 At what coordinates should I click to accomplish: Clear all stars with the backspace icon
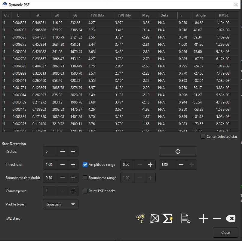tap(230, 218)
